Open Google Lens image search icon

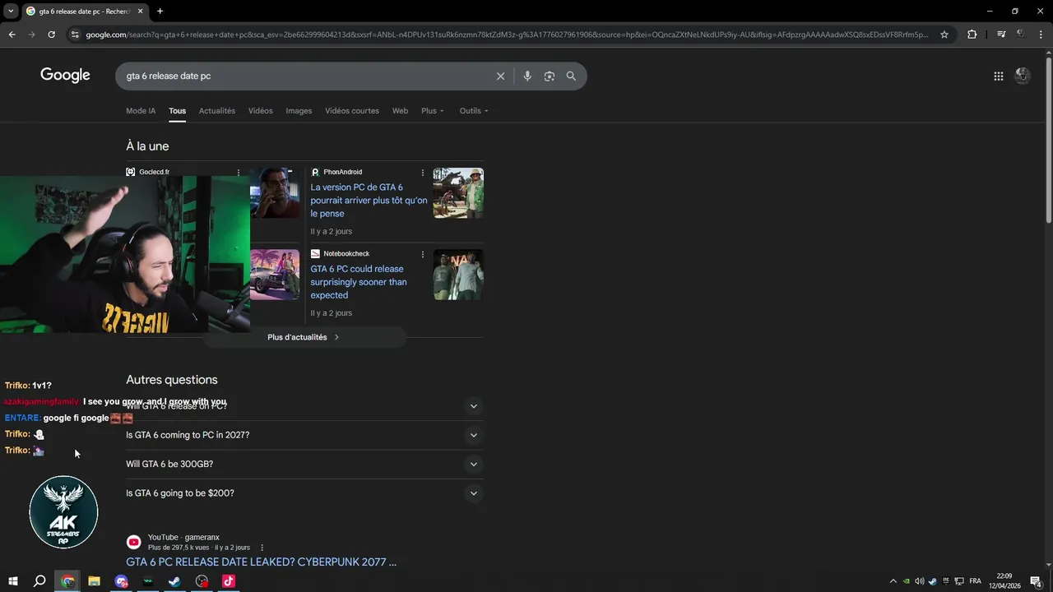[x=549, y=76]
